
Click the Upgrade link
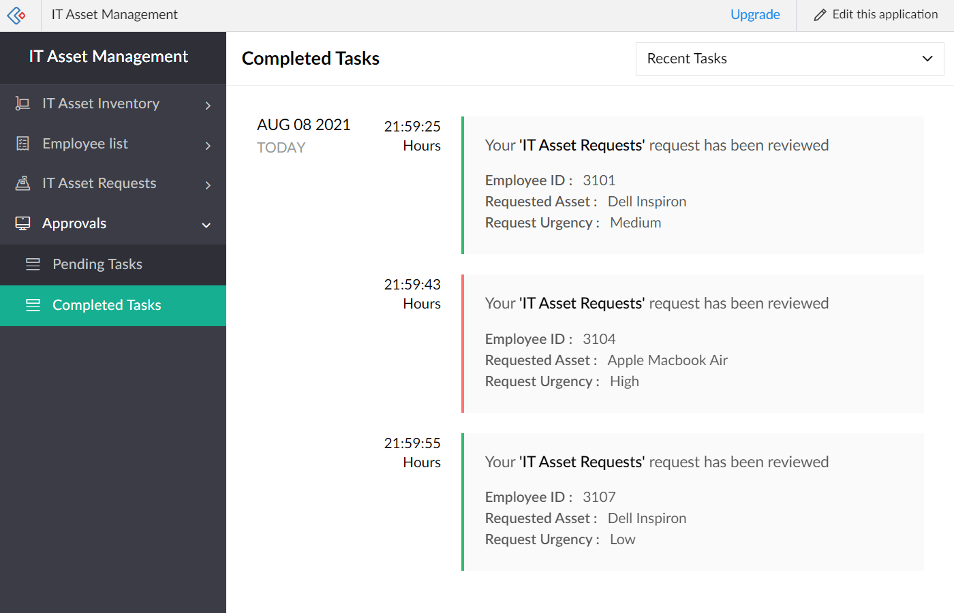coord(755,14)
